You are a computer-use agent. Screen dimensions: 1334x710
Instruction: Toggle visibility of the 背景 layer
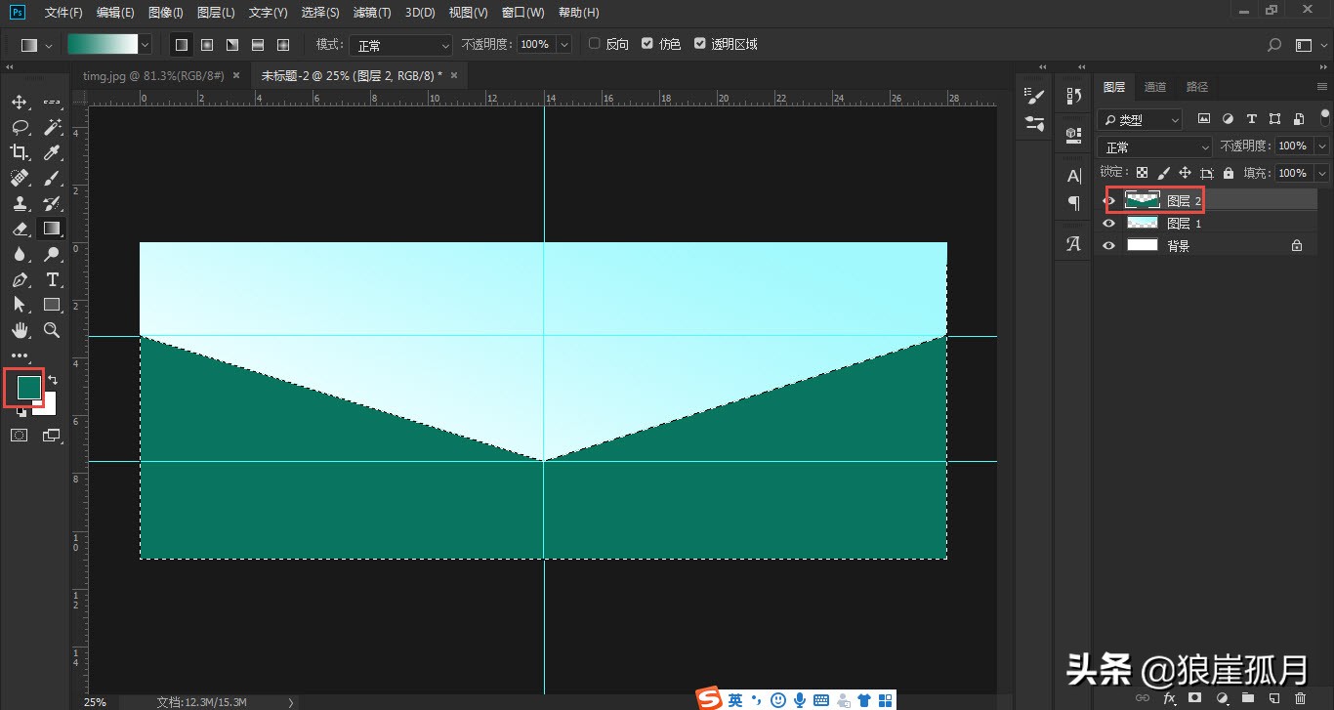click(1108, 245)
